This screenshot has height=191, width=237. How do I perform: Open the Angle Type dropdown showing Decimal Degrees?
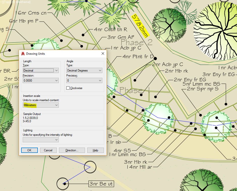point(84,71)
